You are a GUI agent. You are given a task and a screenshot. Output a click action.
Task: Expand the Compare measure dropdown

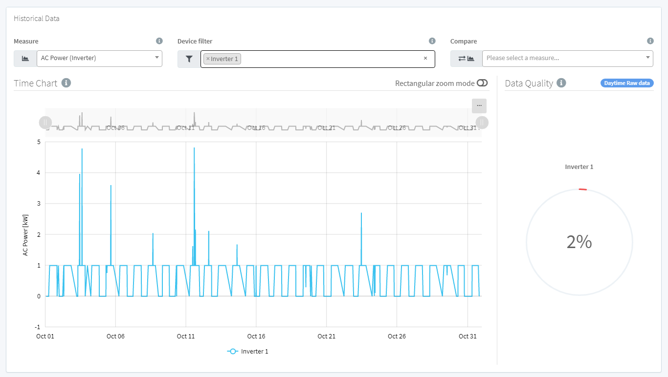(567, 58)
